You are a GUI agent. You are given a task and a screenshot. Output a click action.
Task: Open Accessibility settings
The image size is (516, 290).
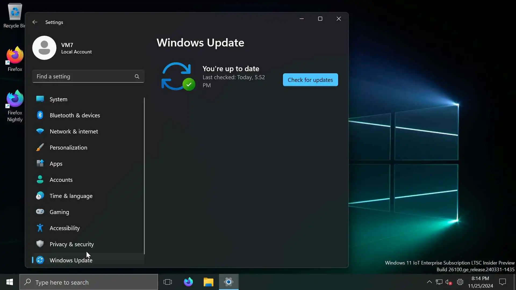coord(64,228)
